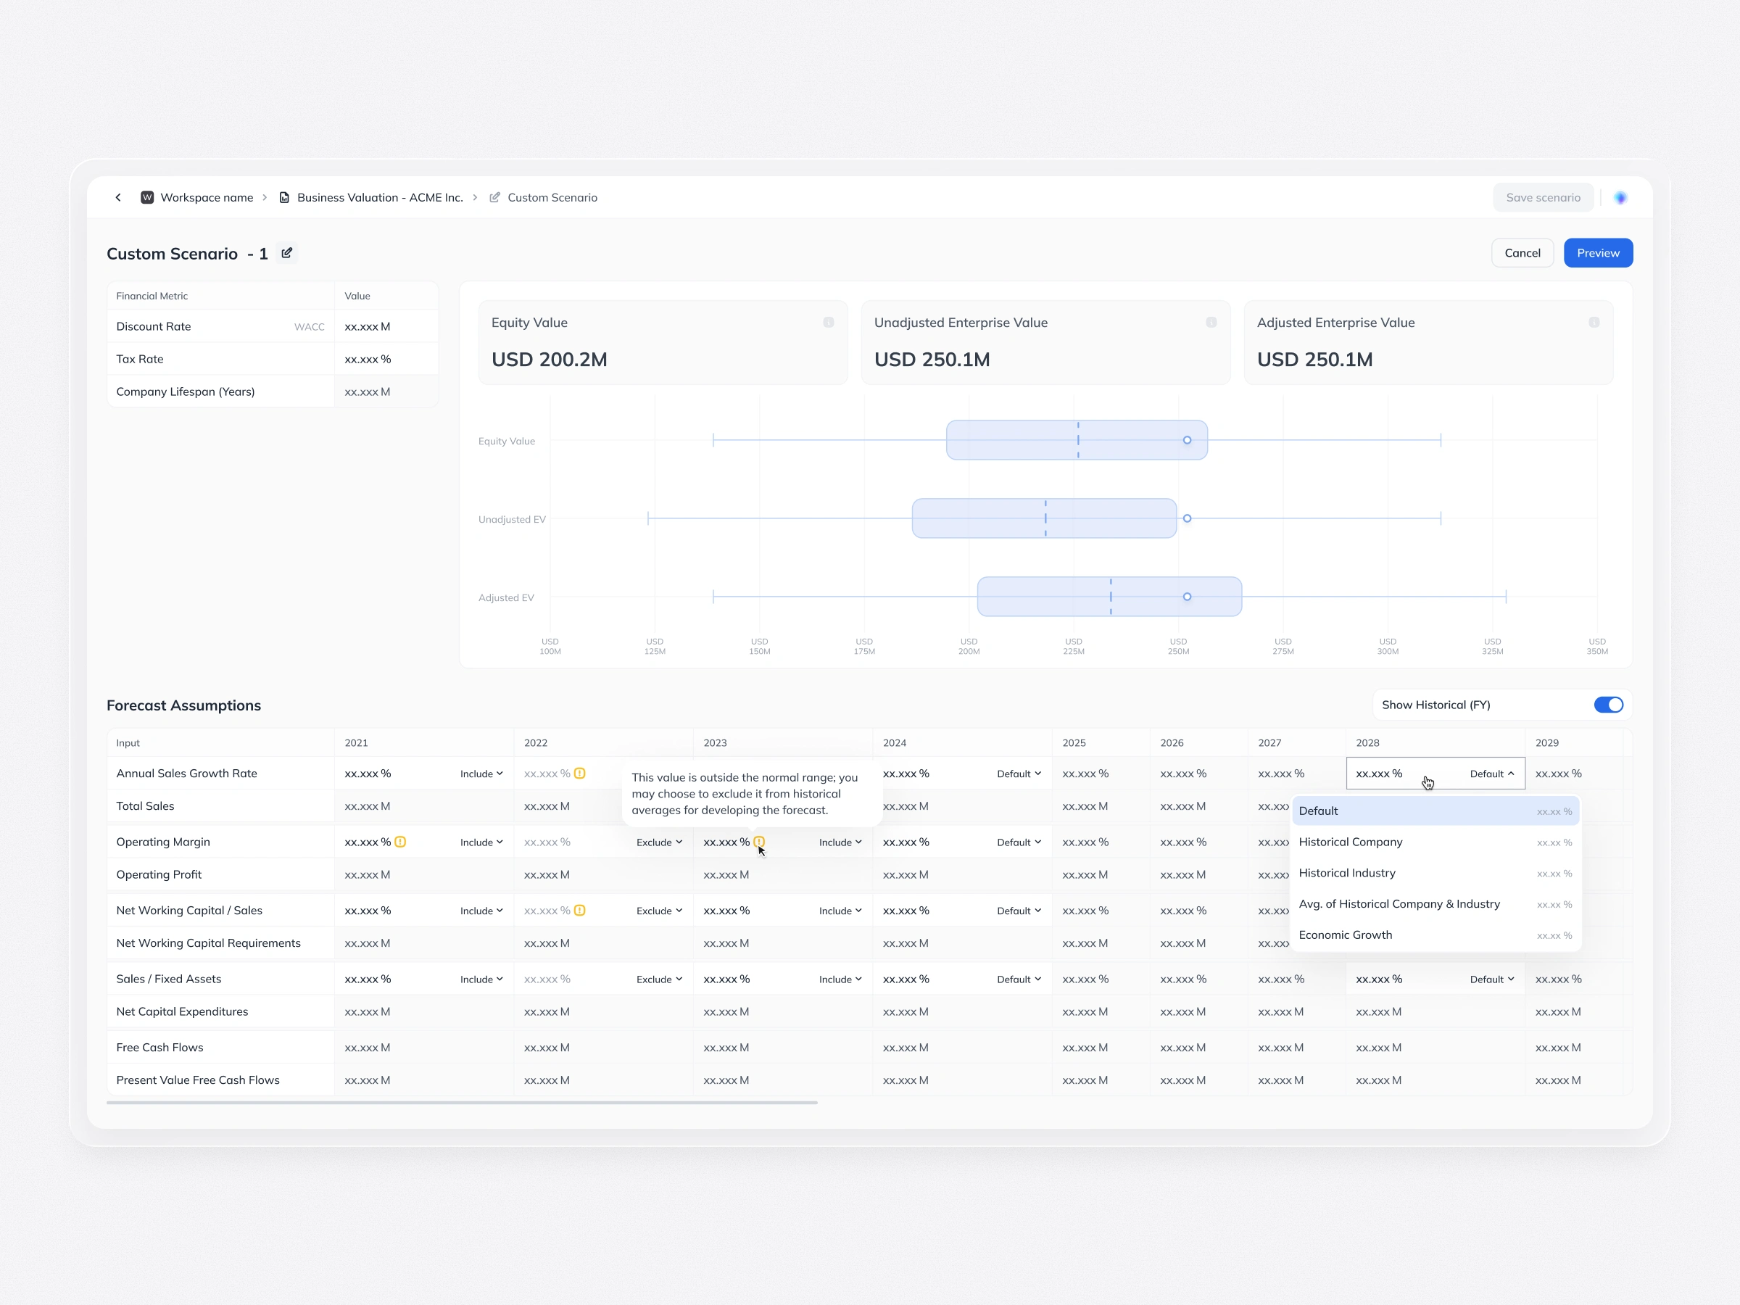Click the Unadjusted Enterprise Value USD 250.1M card

tap(1045, 343)
